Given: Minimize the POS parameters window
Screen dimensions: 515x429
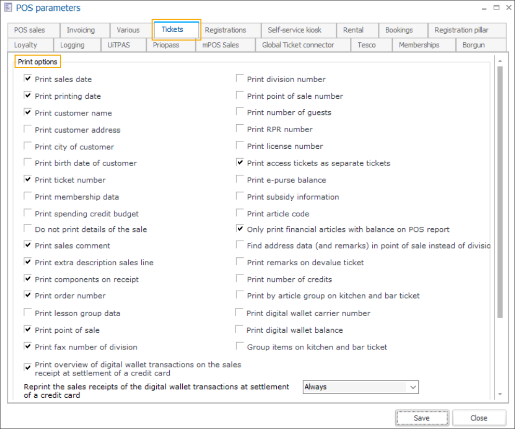Looking at the screenshot, I should click(x=483, y=8).
